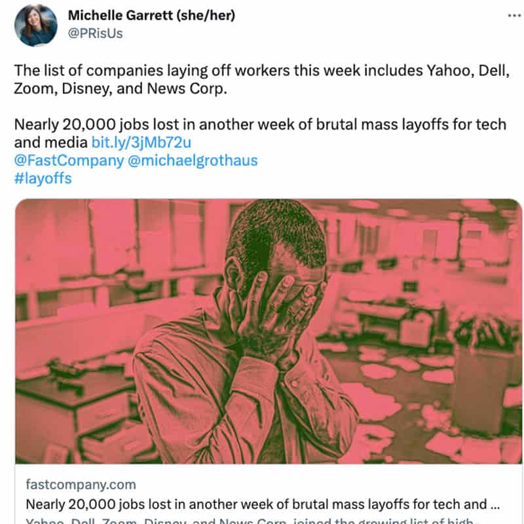Viewport: 524px width, 524px height.
Task: Open the tweet's more options ellipsis
Action: coord(515,16)
